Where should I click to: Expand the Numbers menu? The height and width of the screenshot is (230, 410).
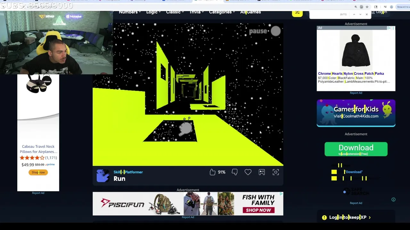130,12
